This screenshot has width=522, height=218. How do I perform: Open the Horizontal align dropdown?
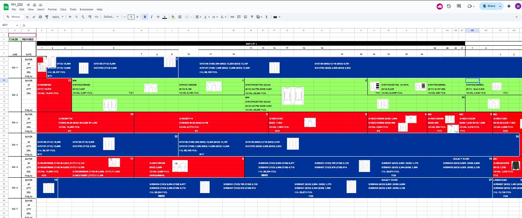point(198,17)
